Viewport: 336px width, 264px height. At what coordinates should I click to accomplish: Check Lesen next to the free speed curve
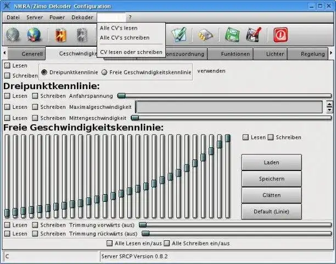(245, 137)
